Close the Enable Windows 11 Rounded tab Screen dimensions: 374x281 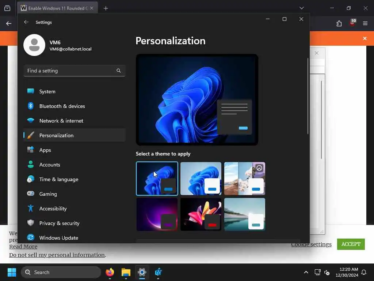point(92,8)
